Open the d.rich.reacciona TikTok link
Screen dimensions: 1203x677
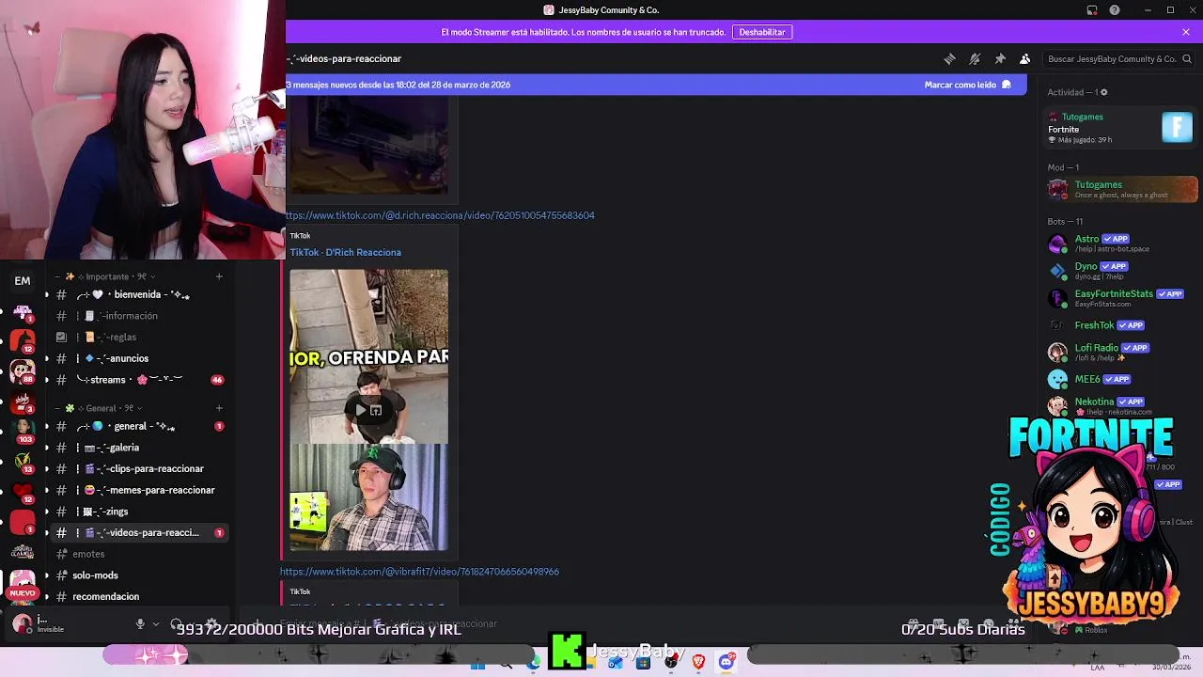click(441, 215)
